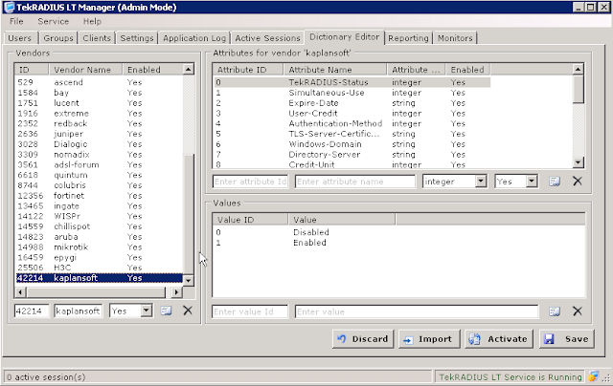
Task: Click the add/update vendor icon
Action: (166, 311)
